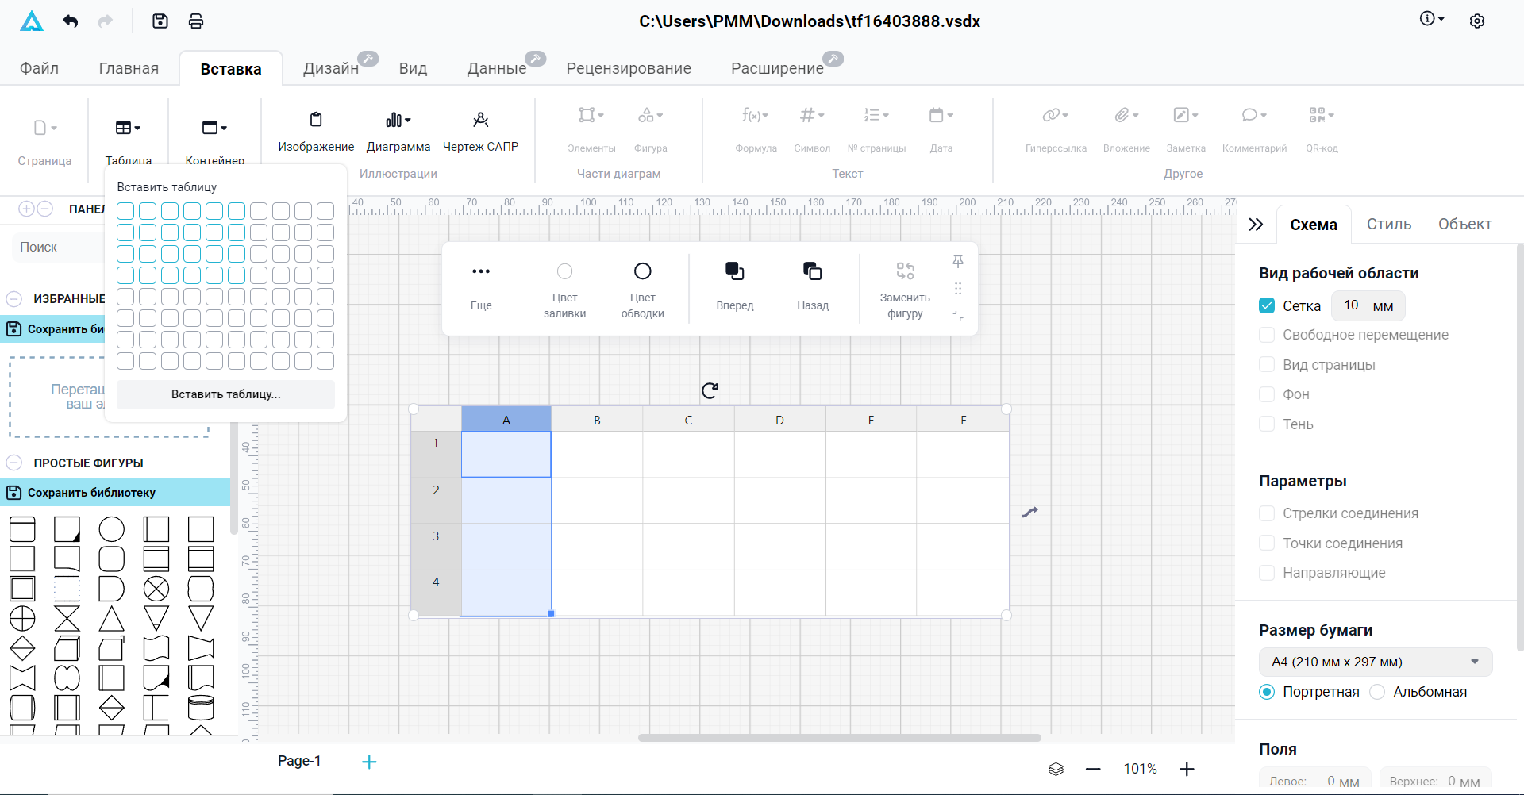The image size is (1524, 795).
Task: Click the Назад send backward icon
Action: 812,271
